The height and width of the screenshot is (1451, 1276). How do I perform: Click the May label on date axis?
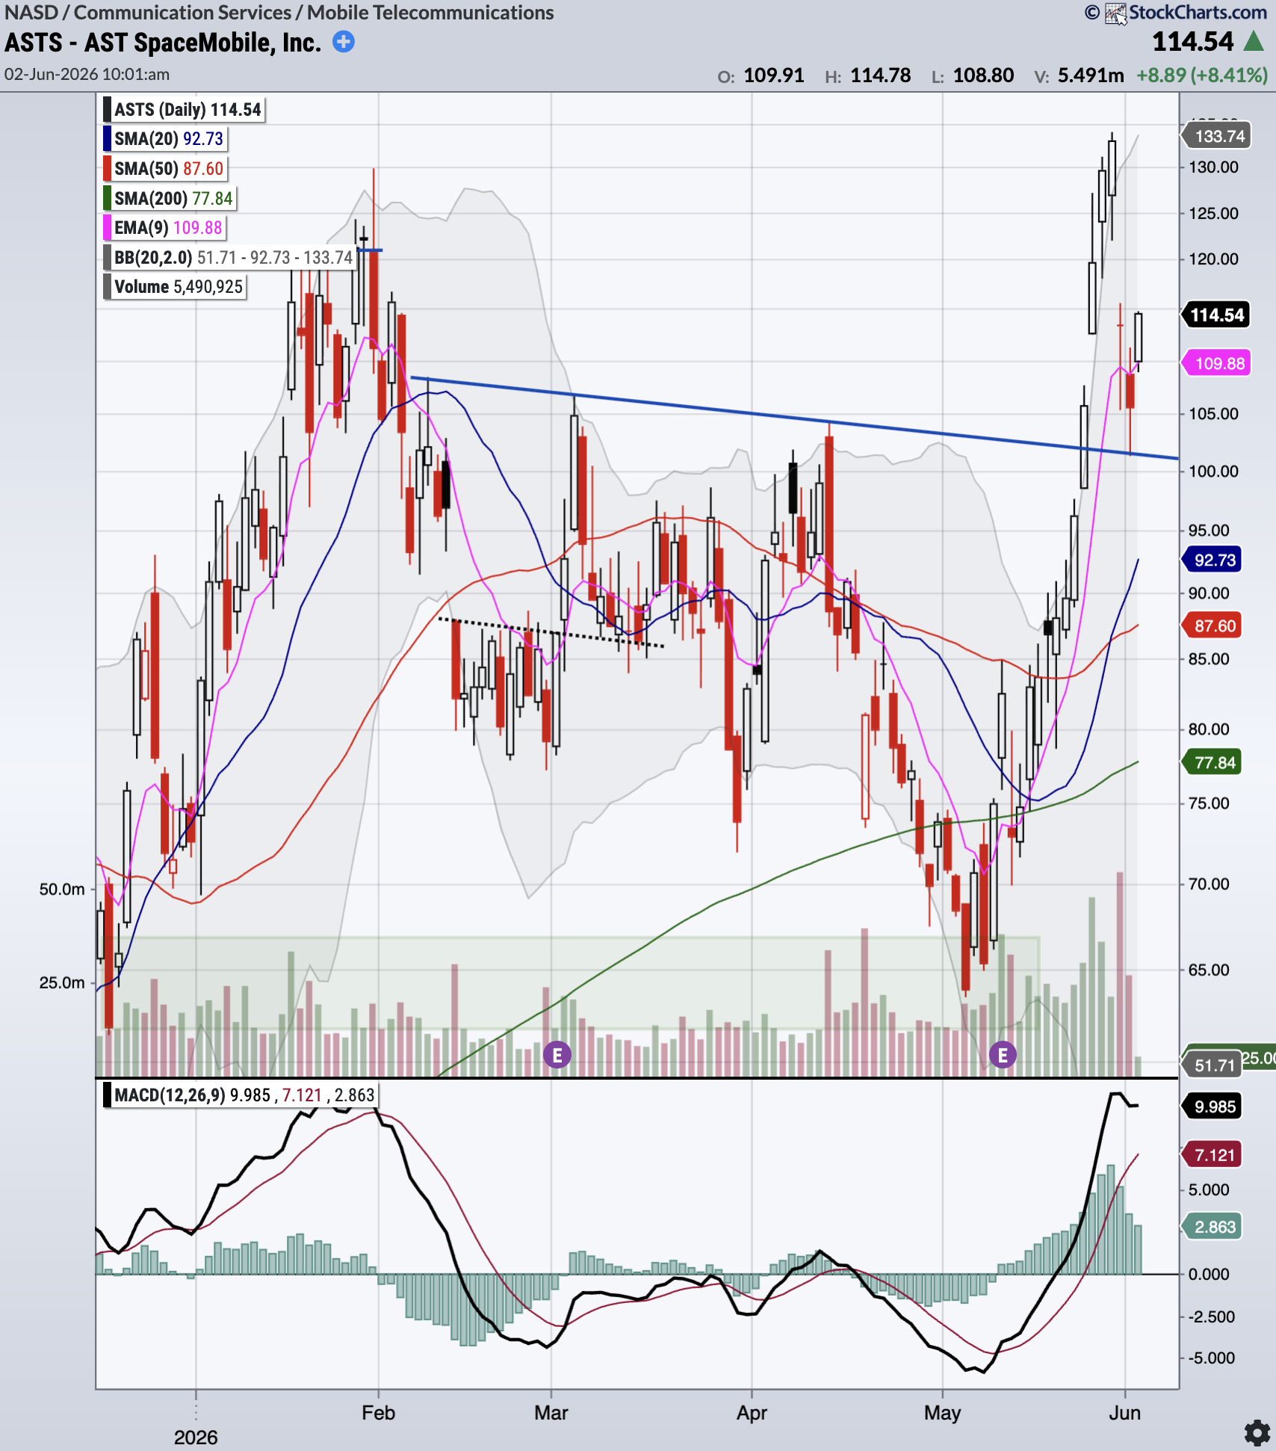click(943, 1413)
